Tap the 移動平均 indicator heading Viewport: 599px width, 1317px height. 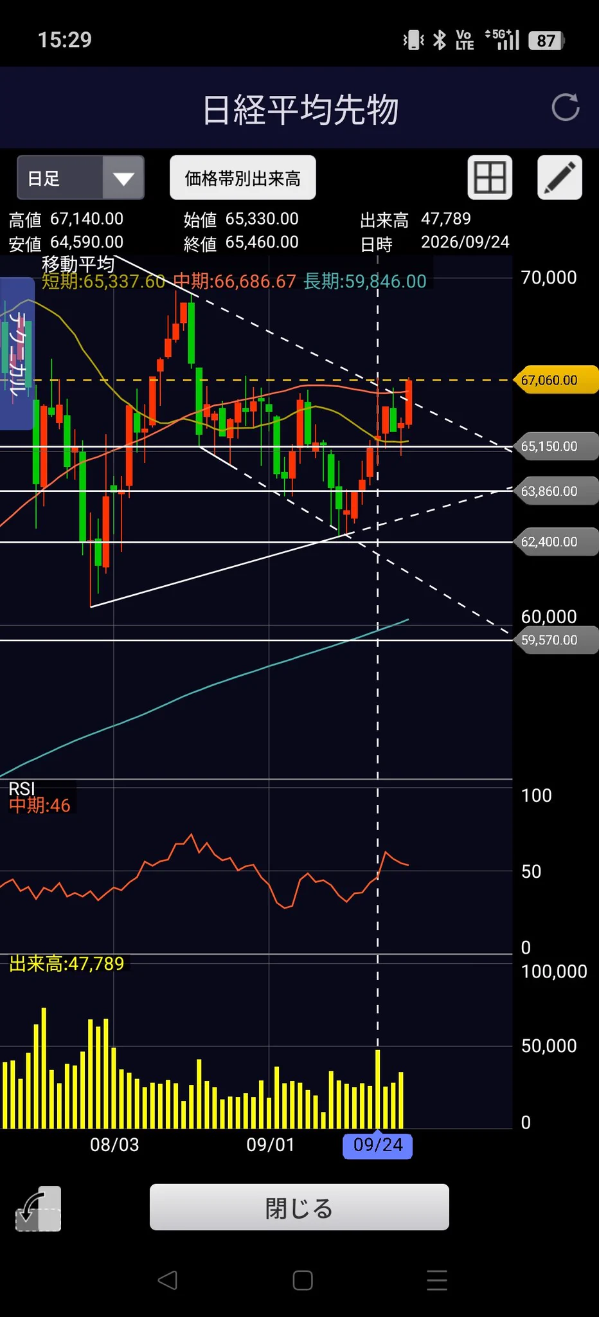[78, 264]
